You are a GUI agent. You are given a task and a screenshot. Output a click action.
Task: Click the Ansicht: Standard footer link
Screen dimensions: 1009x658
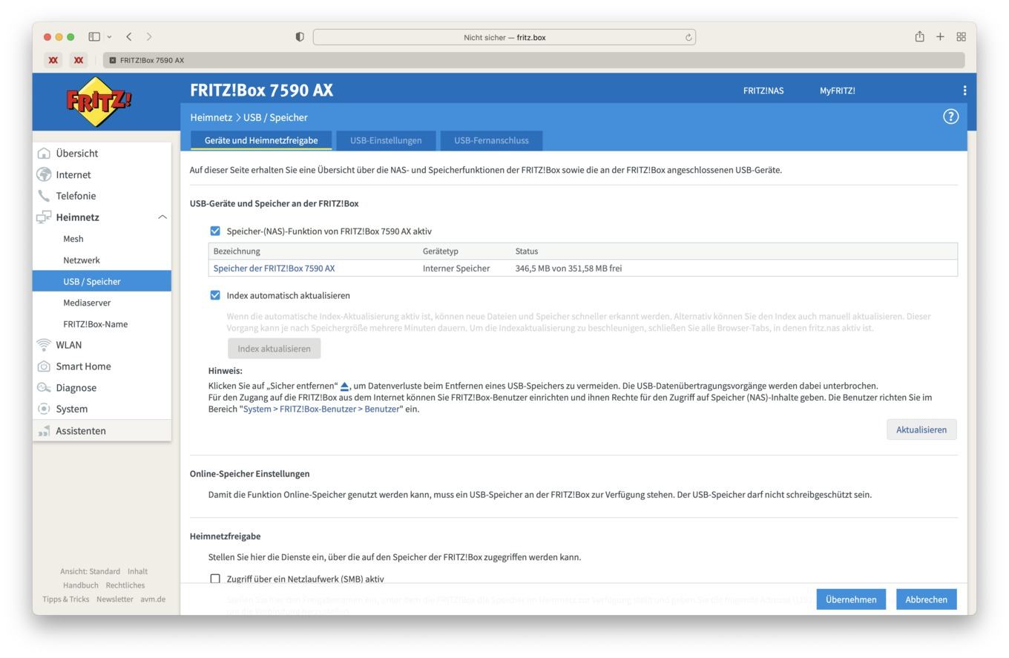click(x=90, y=571)
